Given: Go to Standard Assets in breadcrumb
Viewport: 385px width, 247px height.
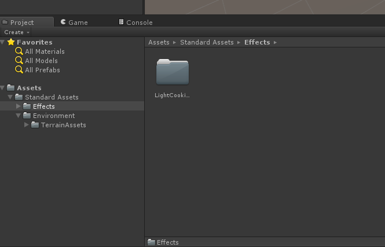Looking at the screenshot, I should [207, 42].
